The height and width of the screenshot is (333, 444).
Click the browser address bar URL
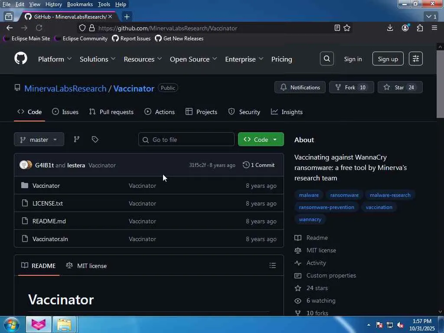pyautogui.click(x=168, y=28)
